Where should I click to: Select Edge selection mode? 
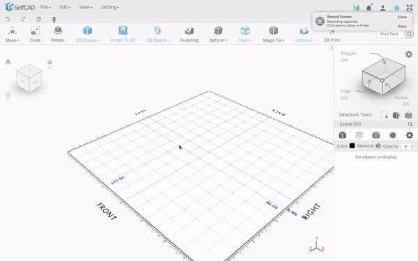(x=346, y=91)
